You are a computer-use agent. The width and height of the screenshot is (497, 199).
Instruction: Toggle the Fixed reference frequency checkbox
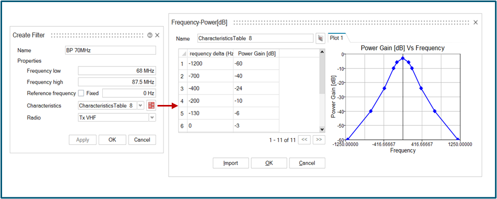[81, 94]
